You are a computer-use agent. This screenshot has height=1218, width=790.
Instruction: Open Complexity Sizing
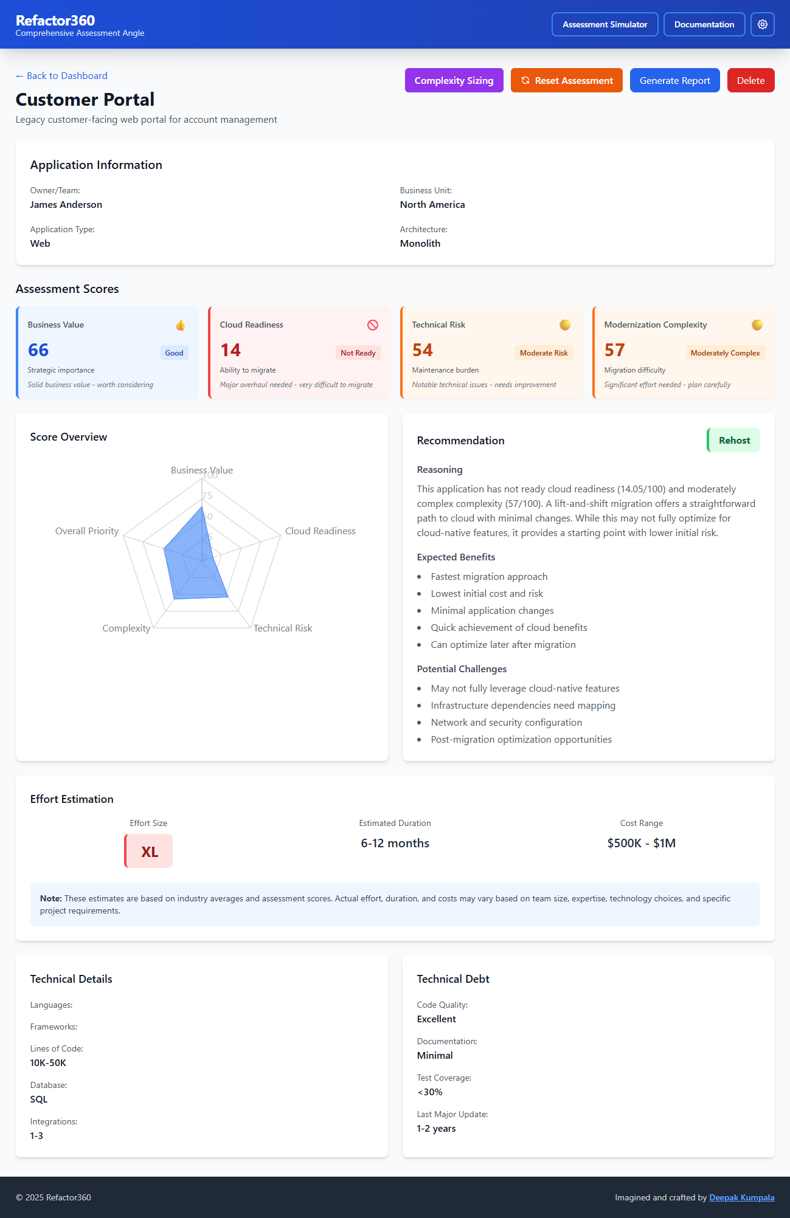tap(454, 80)
